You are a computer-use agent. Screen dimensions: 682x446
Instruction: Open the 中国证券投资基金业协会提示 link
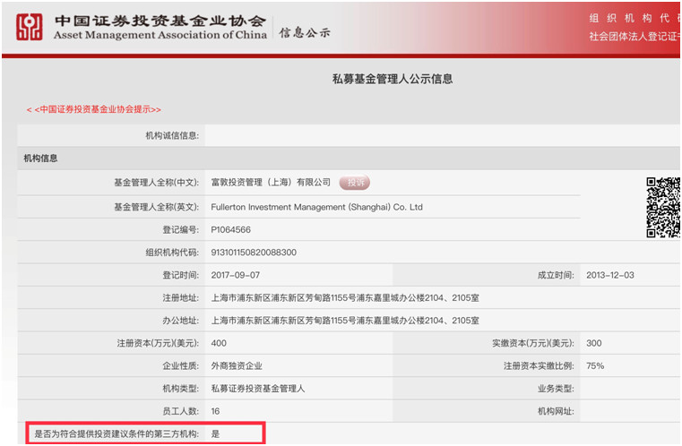(x=94, y=109)
